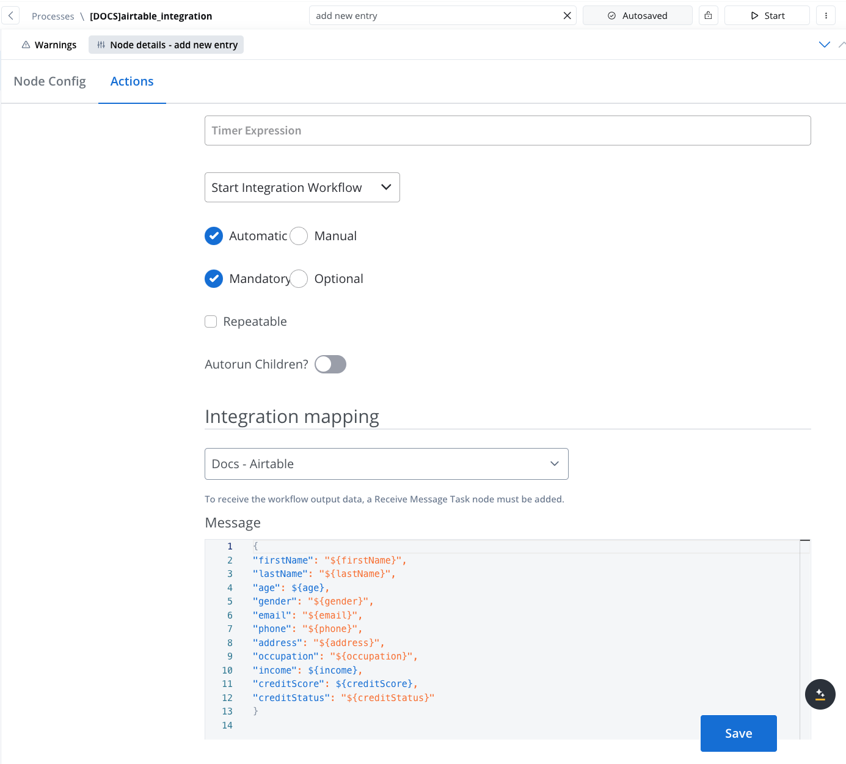This screenshot has width=846, height=764.
Task: Open the lock/export icon button
Action: point(708,16)
